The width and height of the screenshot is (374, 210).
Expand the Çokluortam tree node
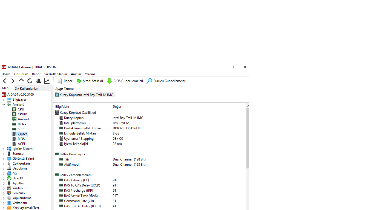pyautogui.click(x=4, y=164)
